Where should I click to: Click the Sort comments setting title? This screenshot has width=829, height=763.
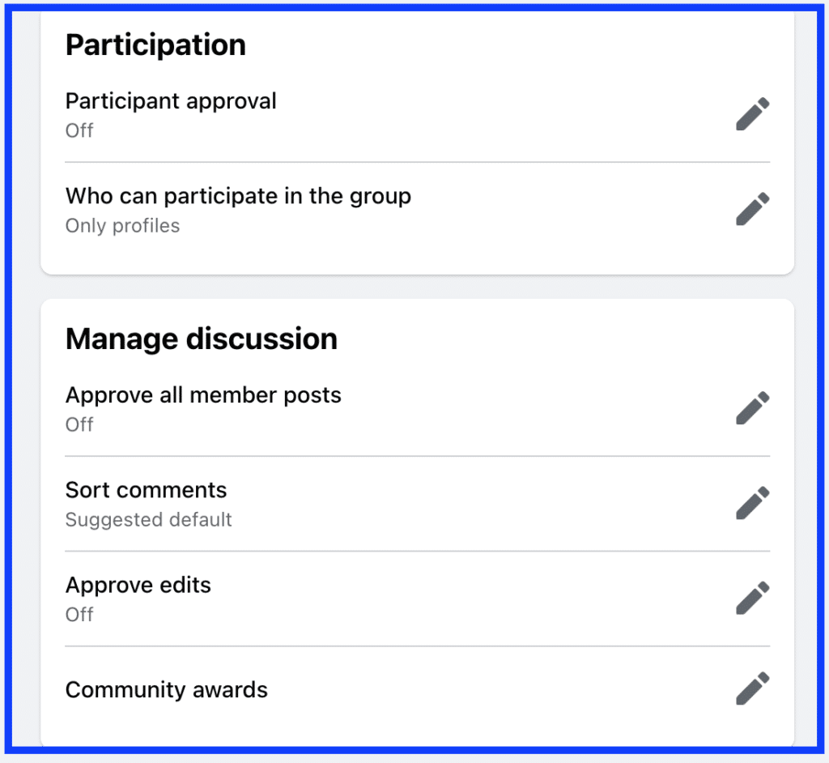(x=146, y=490)
